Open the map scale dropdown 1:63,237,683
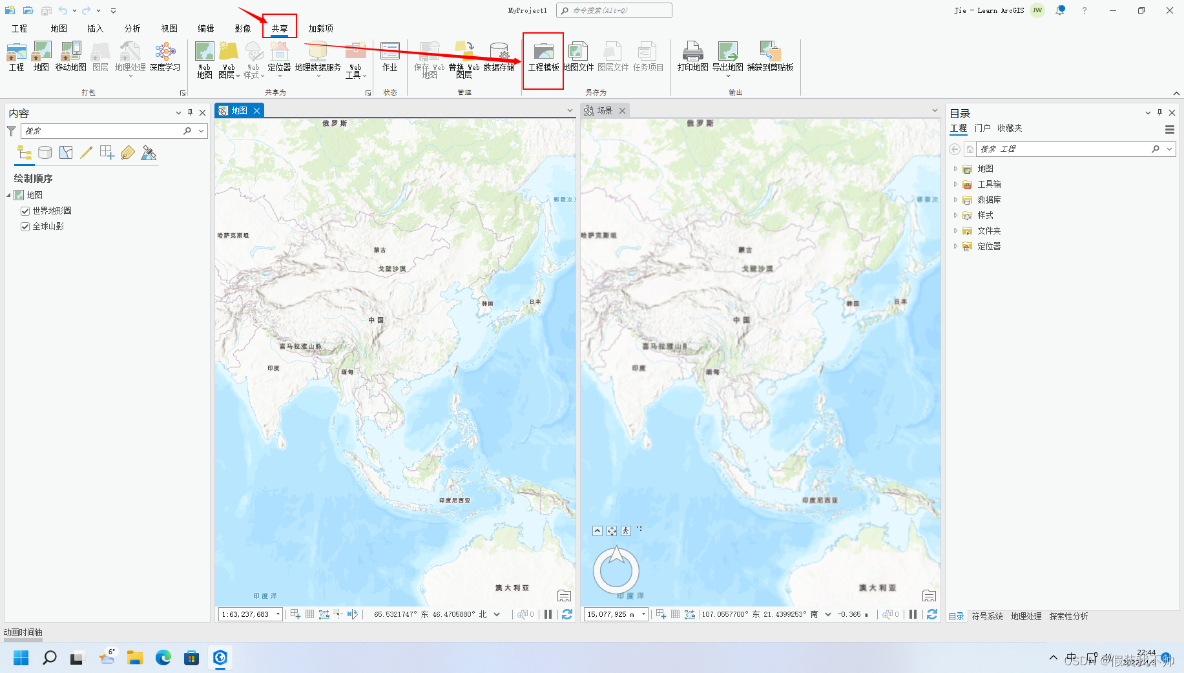The height and width of the screenshot is (673, 1184). tap(278, 614)
